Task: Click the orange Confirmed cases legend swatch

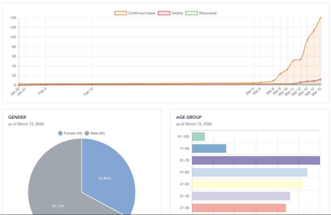Action: (121, 13)
